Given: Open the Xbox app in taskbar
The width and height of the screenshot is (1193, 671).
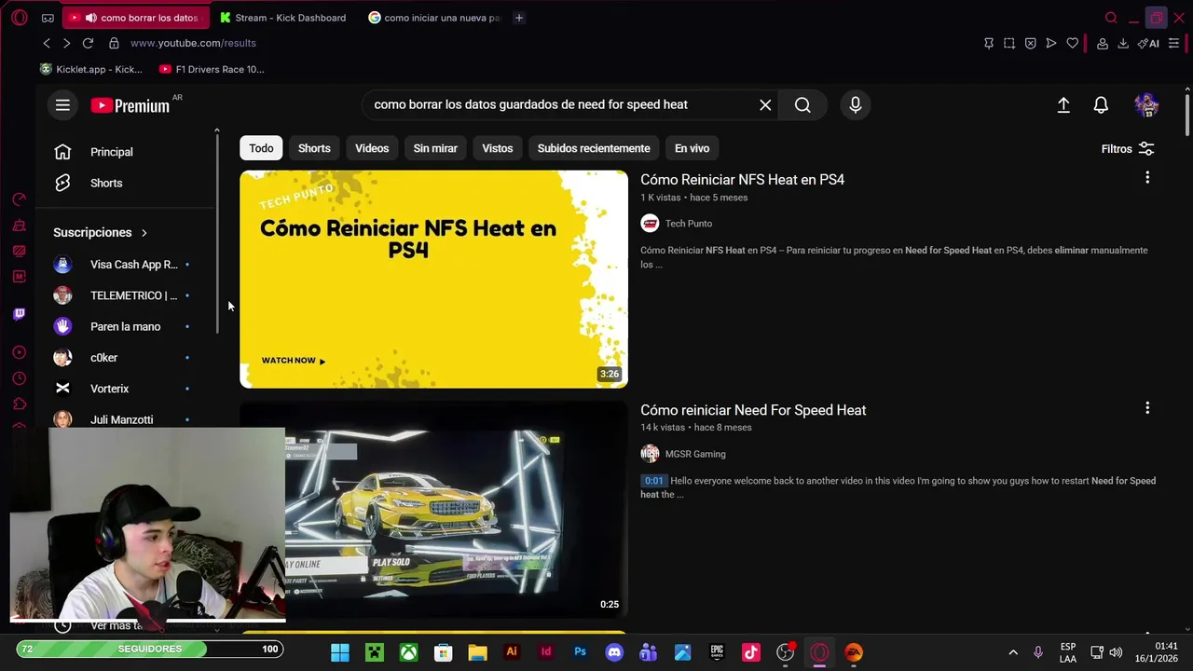Looking at the screenshot, I should [408, 652].
